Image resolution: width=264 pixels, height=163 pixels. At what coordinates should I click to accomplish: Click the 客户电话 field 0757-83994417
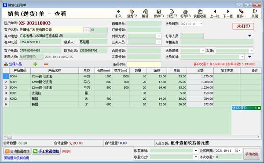40,42
